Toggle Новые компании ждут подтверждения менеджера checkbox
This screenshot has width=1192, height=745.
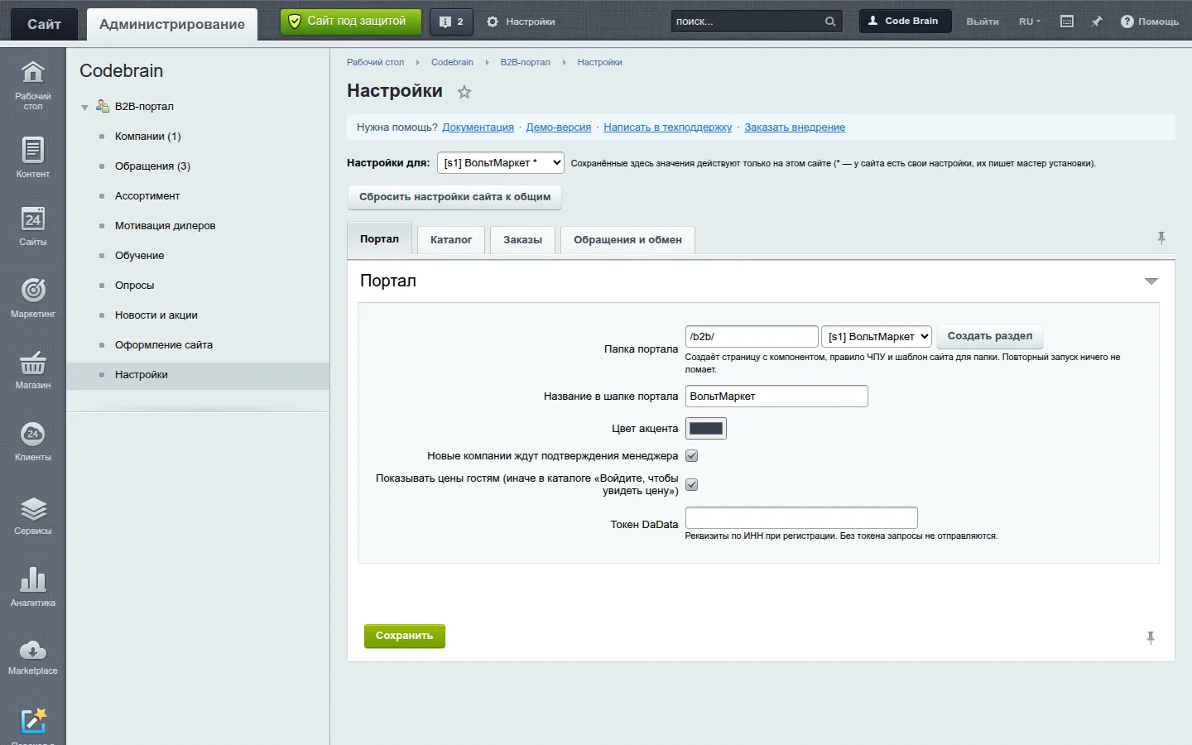[692, 456]
